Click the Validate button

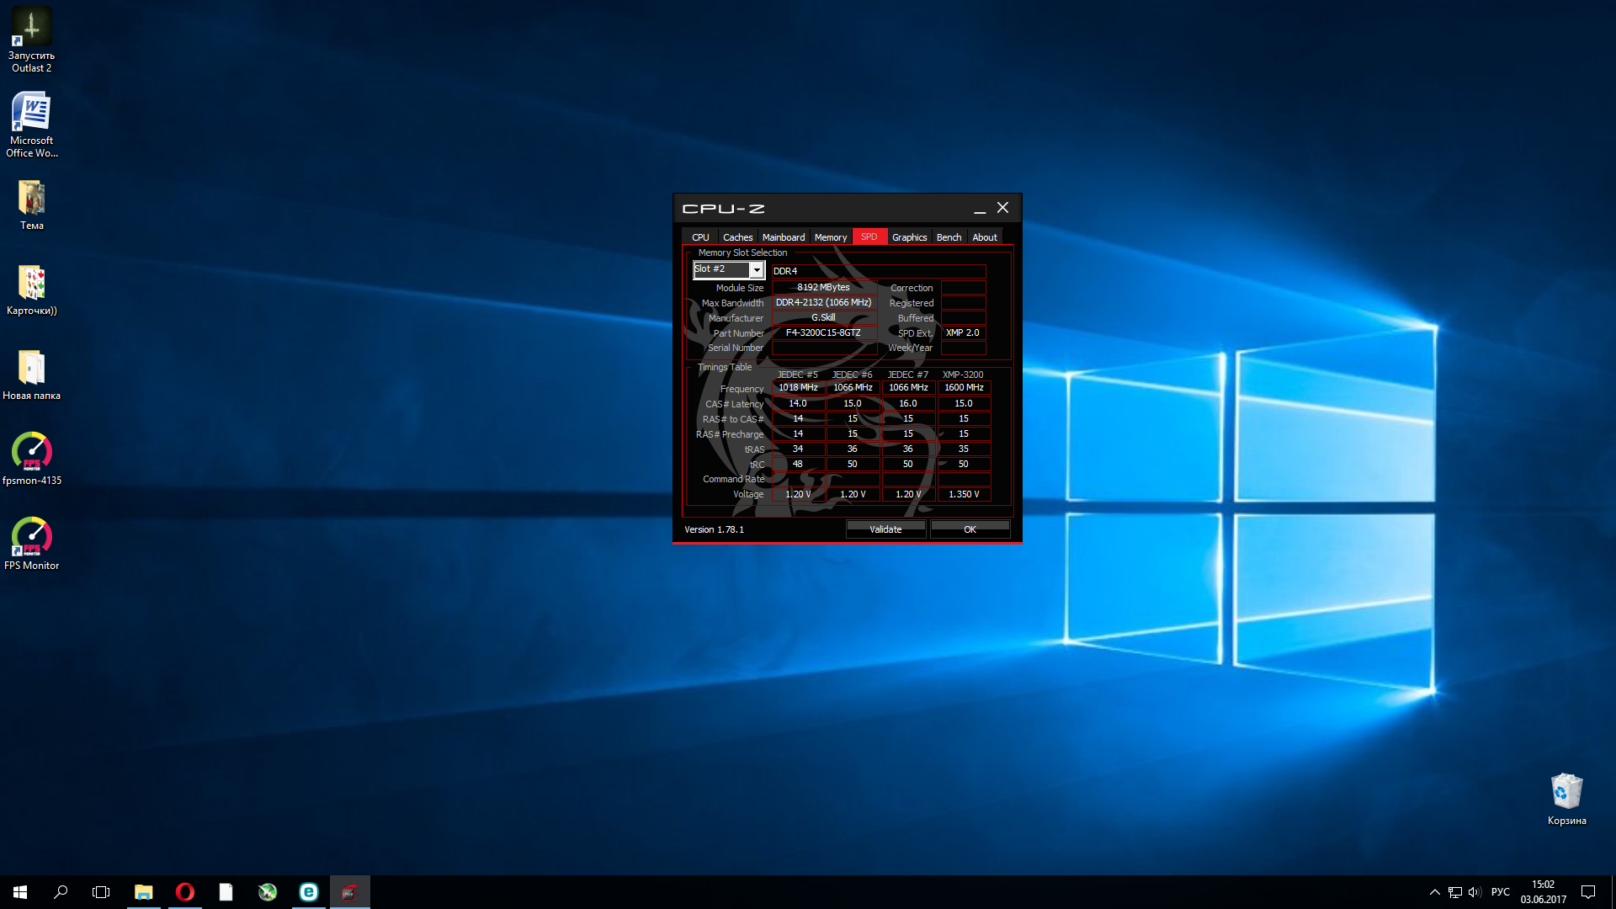(x=885, y=529)
